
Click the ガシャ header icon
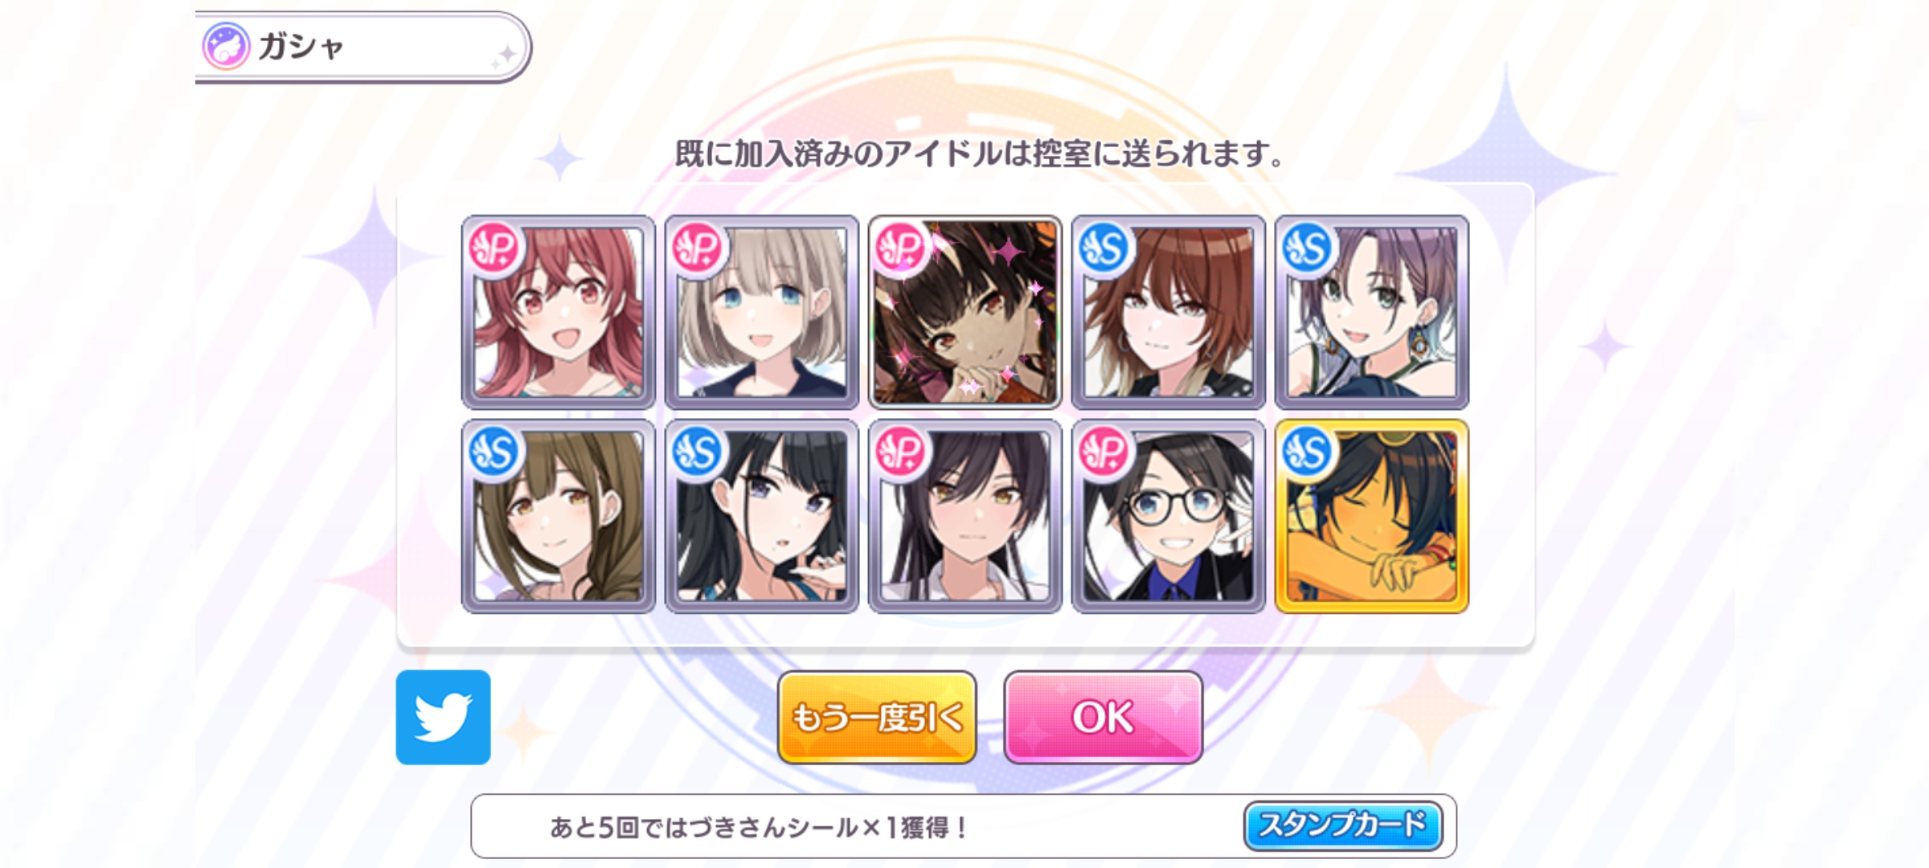226,46
